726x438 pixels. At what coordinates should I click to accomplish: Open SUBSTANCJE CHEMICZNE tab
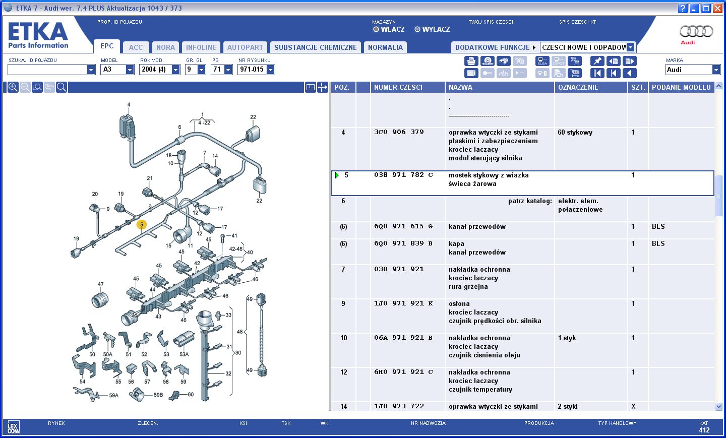click(x=316, y=47)
